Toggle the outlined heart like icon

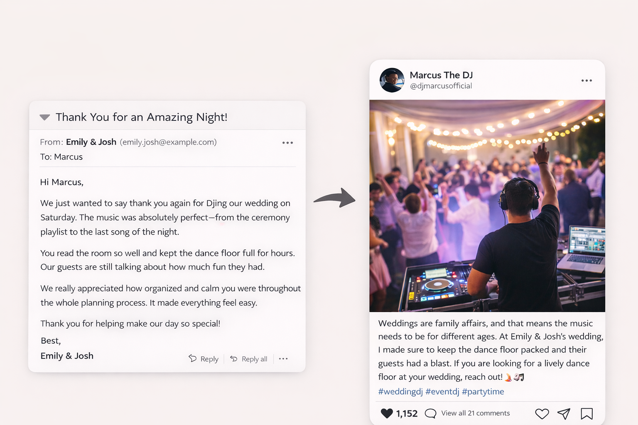pyautogui.click(x=542, y=413)
